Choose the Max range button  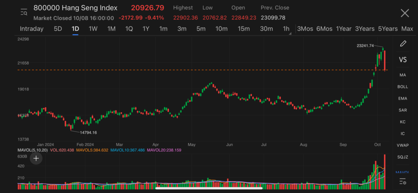(407, 29)
